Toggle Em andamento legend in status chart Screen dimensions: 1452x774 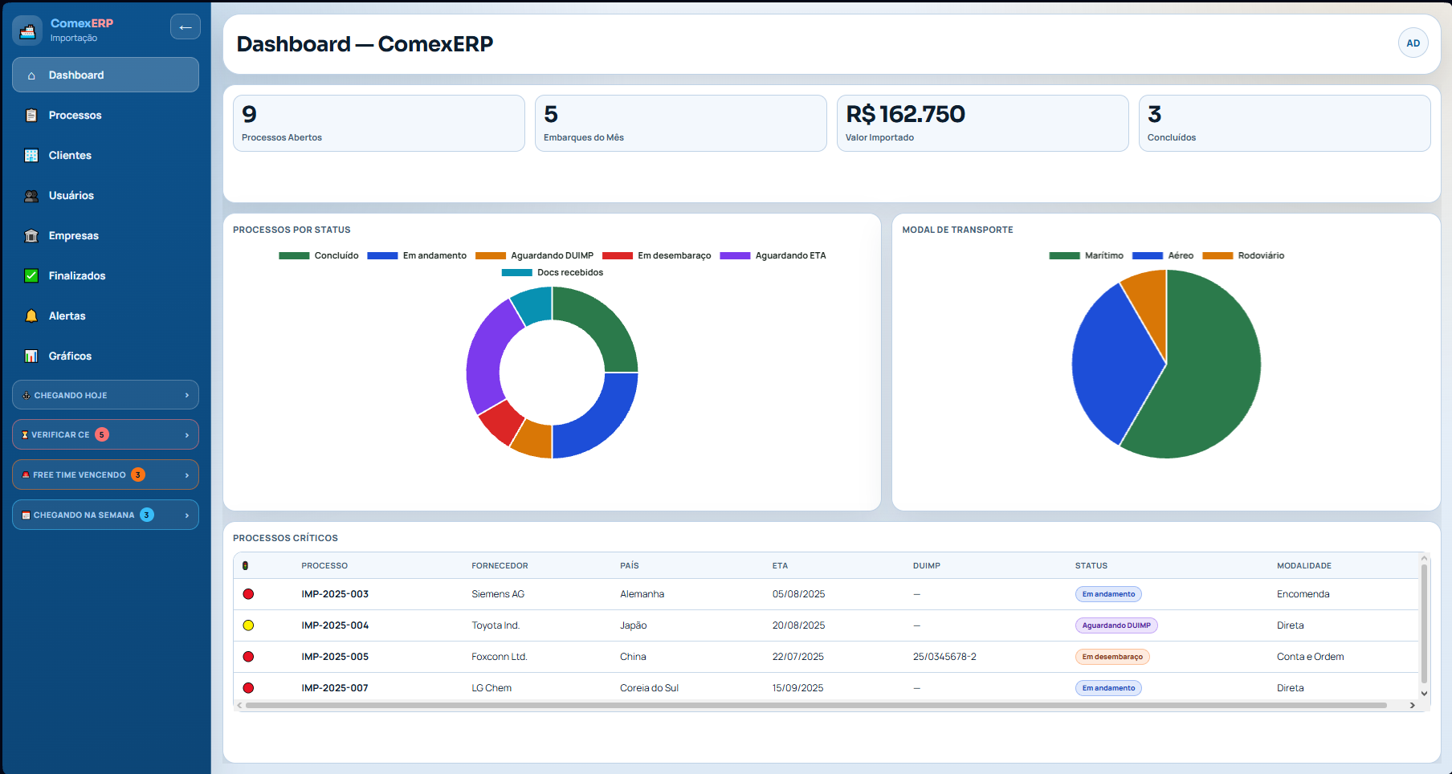(417, 256)
